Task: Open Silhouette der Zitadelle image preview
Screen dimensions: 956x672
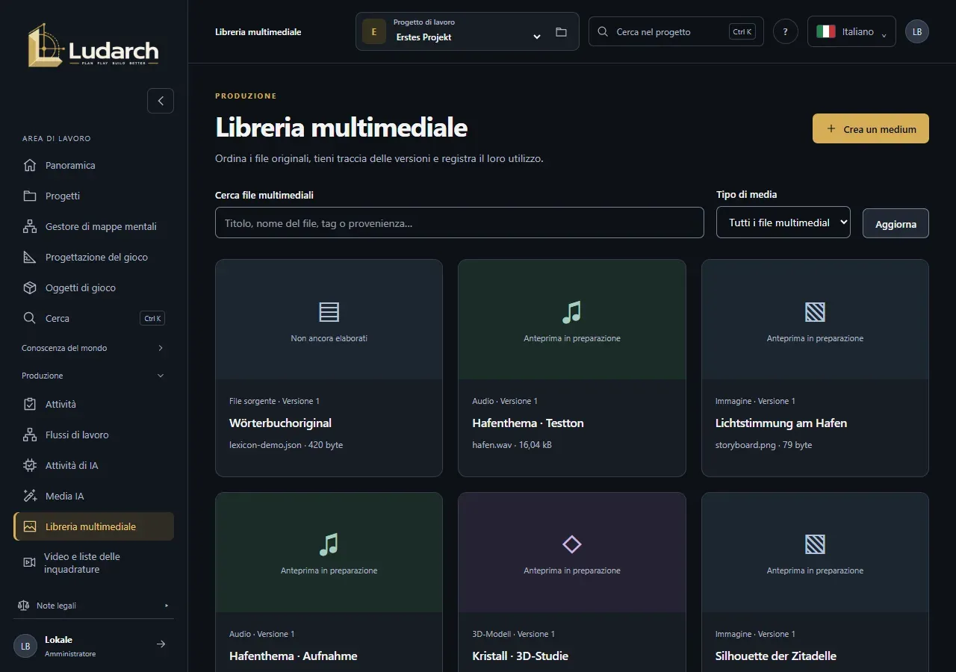Action: point(815,553)
